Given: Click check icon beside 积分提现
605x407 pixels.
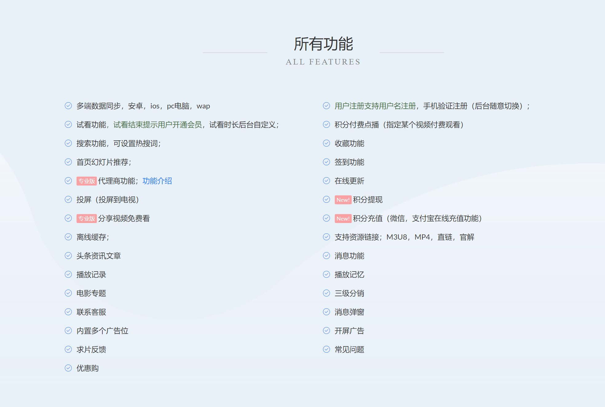Looking at the screenshot, I should pos(326,200).
